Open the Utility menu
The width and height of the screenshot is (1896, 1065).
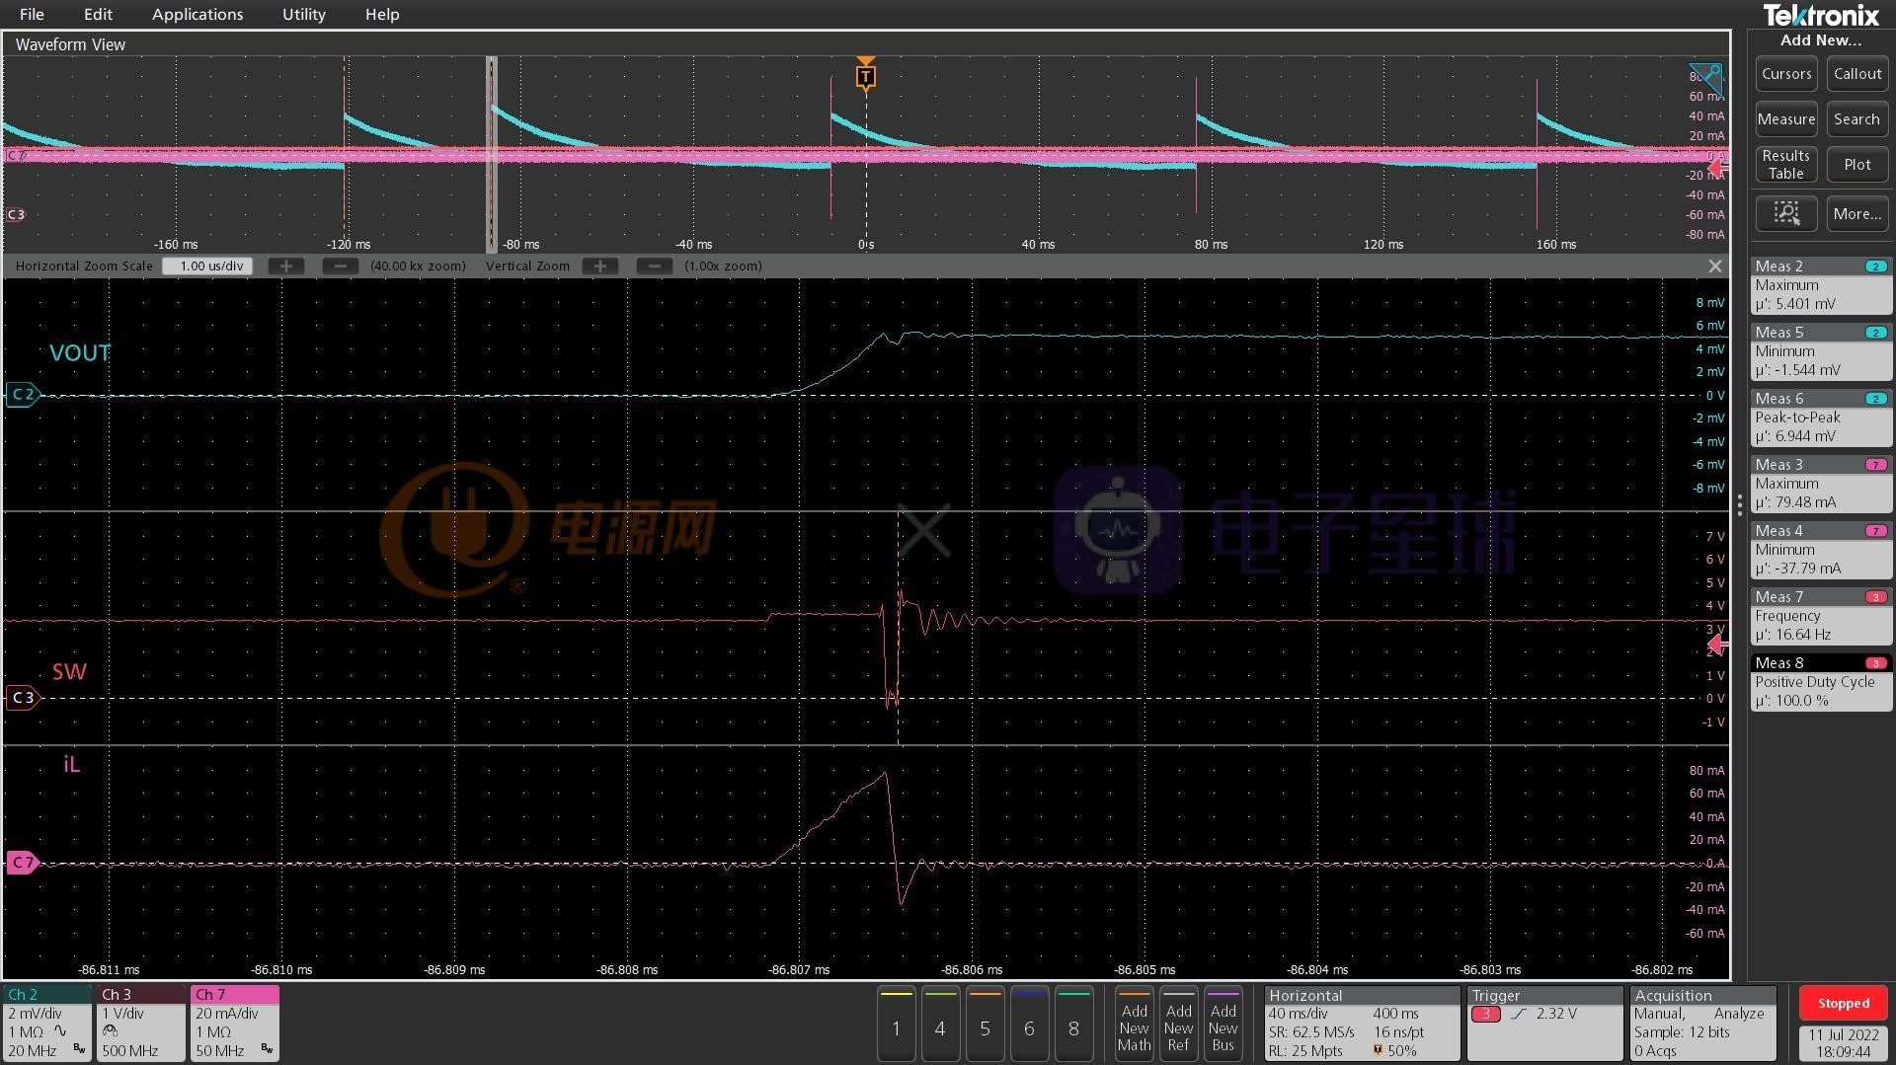(x=303, y=14)
